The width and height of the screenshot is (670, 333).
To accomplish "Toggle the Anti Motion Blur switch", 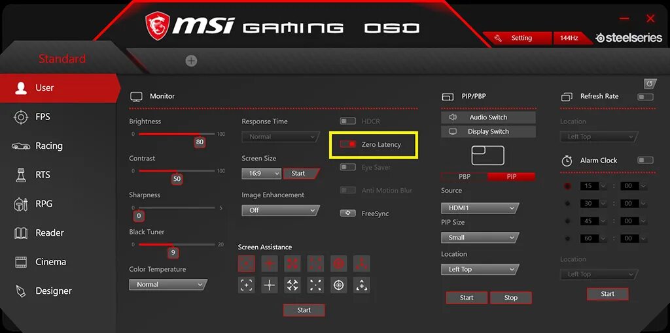I will [348, 190].
